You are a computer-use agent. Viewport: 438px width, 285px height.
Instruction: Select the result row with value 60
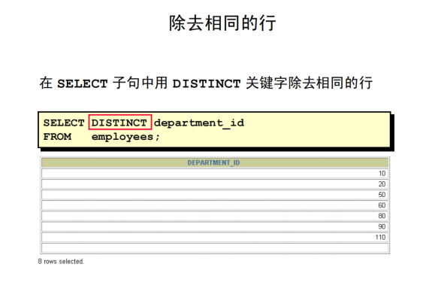pyautogui.click(x=215, y=205)
